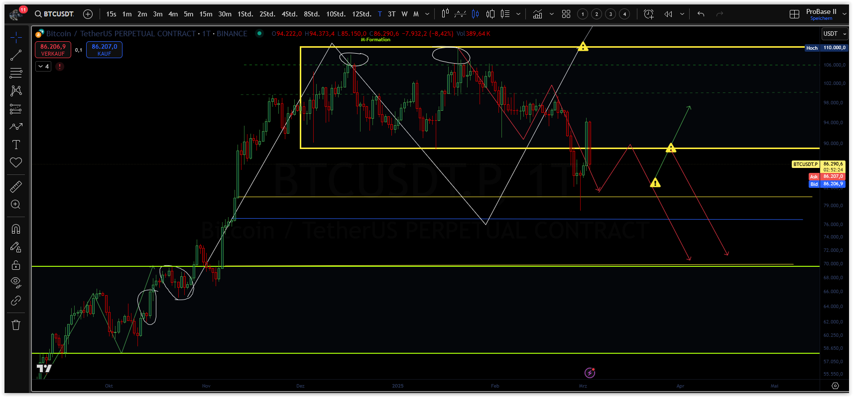853x397 pixels.
Task: Activate the zoom-in magnifier tool
Action: 16,205
